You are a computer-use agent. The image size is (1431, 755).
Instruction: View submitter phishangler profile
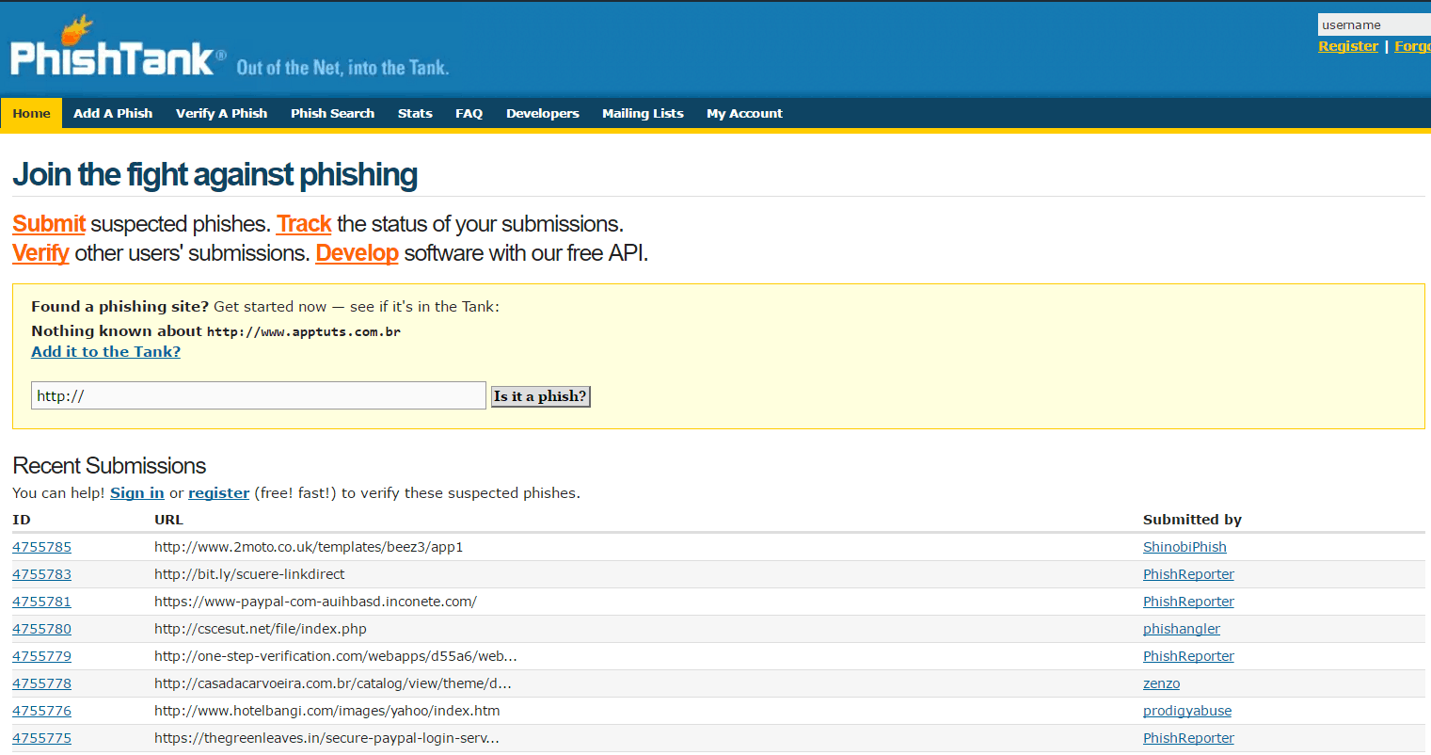click(1182, 629)
